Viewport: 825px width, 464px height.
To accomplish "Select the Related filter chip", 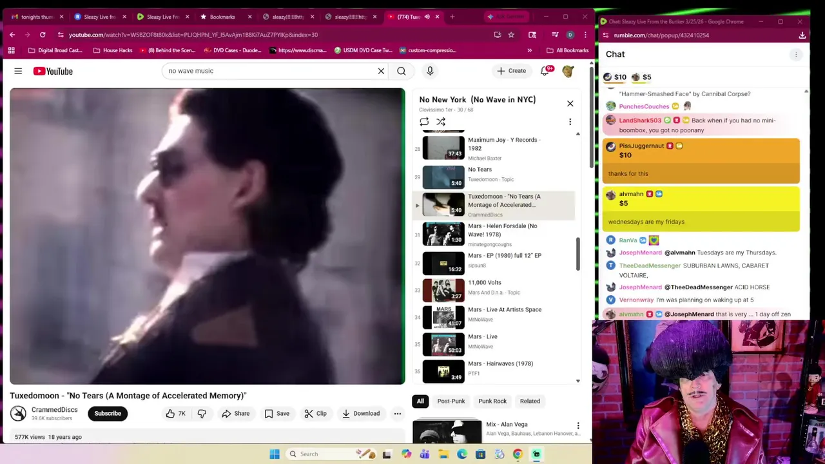I will [530, 401].
